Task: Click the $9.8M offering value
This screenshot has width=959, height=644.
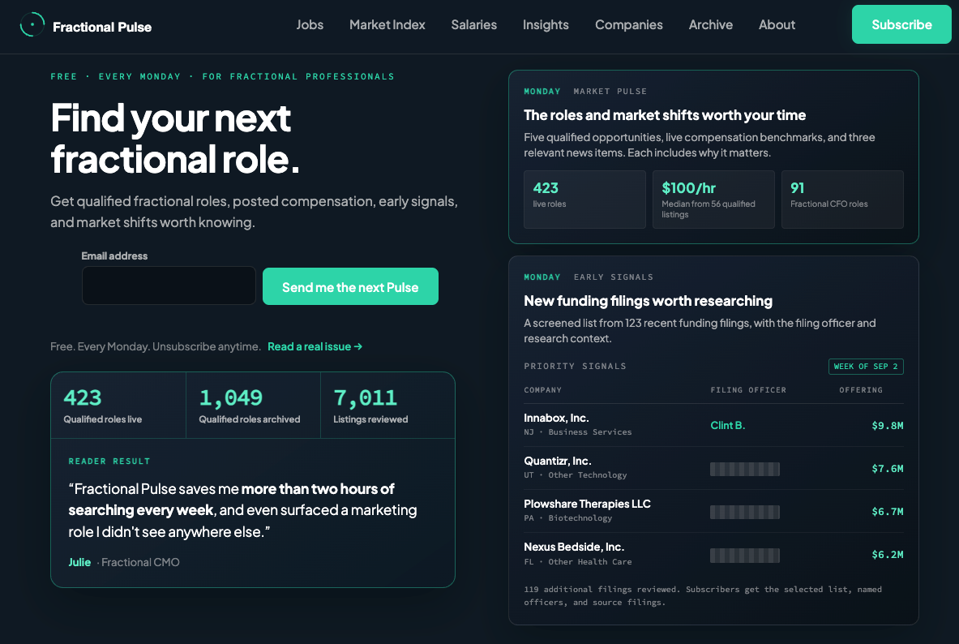Action: coord(888,426)
